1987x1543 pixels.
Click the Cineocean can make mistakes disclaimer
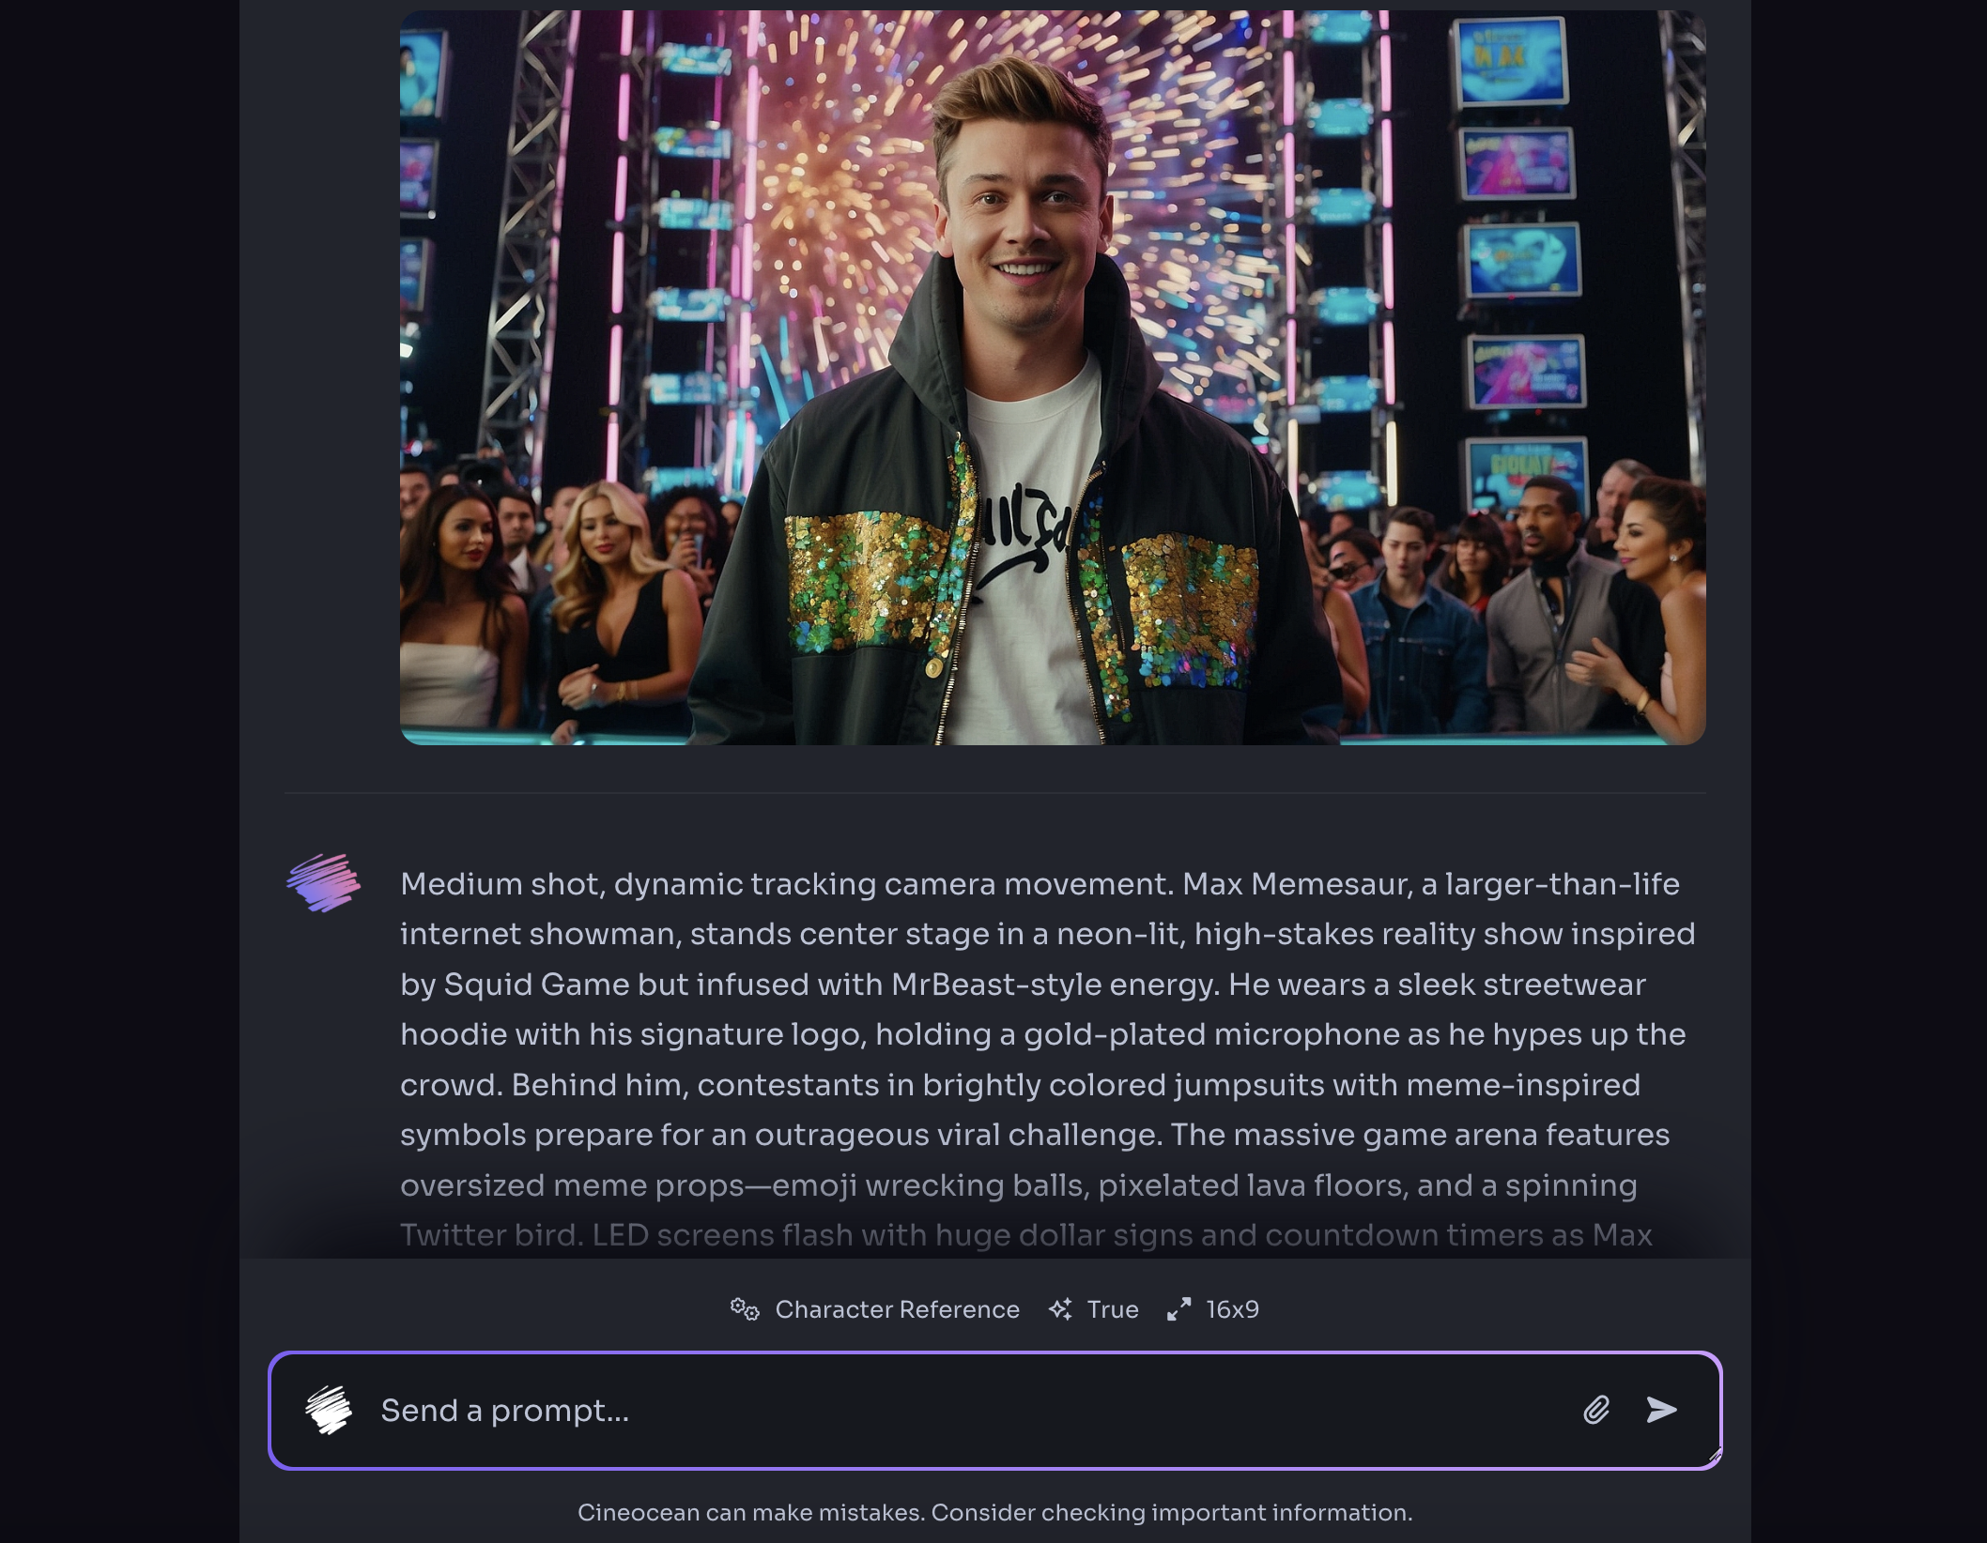pyautogui.click(x=994, y=1513)
